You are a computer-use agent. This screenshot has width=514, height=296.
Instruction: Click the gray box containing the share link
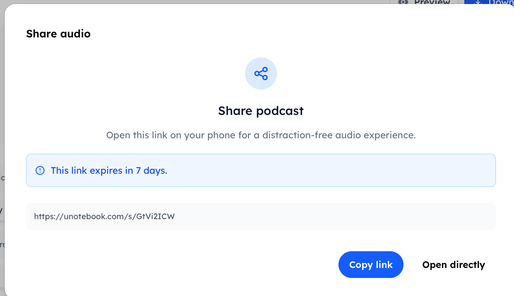click(261, 216)
